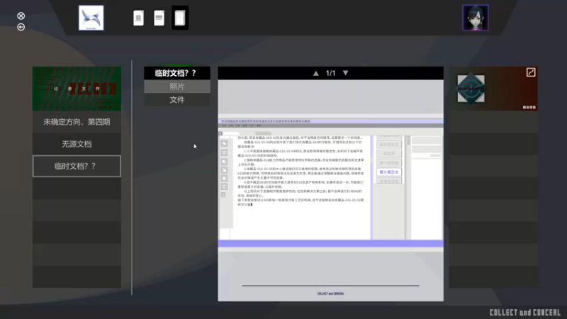The height and width of the screenshot is (319, 567).
Task: Open the dark-haired character avatar portrait
Action: coord(475,18)
